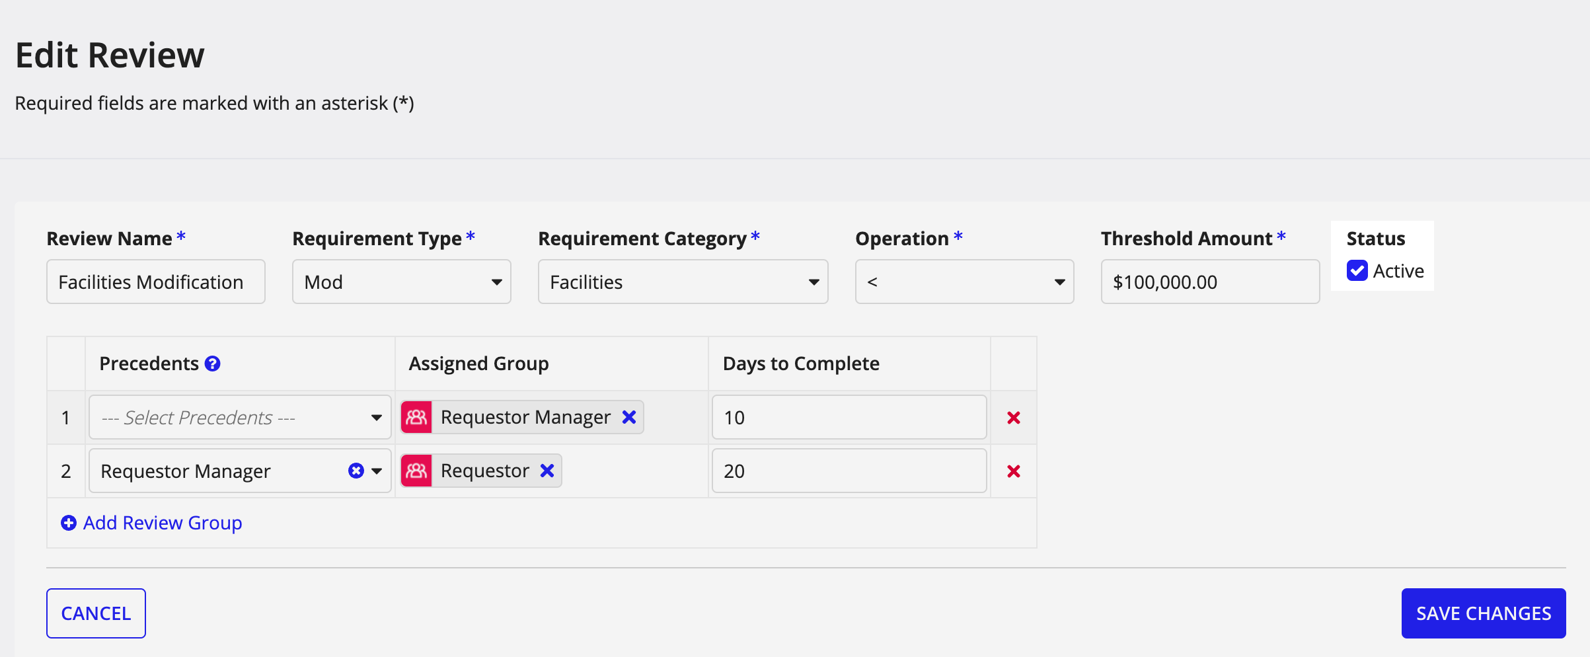Open the Requirement Category dropdown
The image size is (1590, 657).
coord(683,282)
